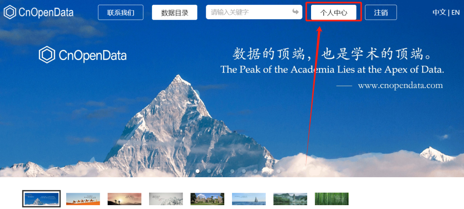Screen dimensions: 464x209
Task: Select the first carousel dot indicator
Action: [x=198, y=171]
